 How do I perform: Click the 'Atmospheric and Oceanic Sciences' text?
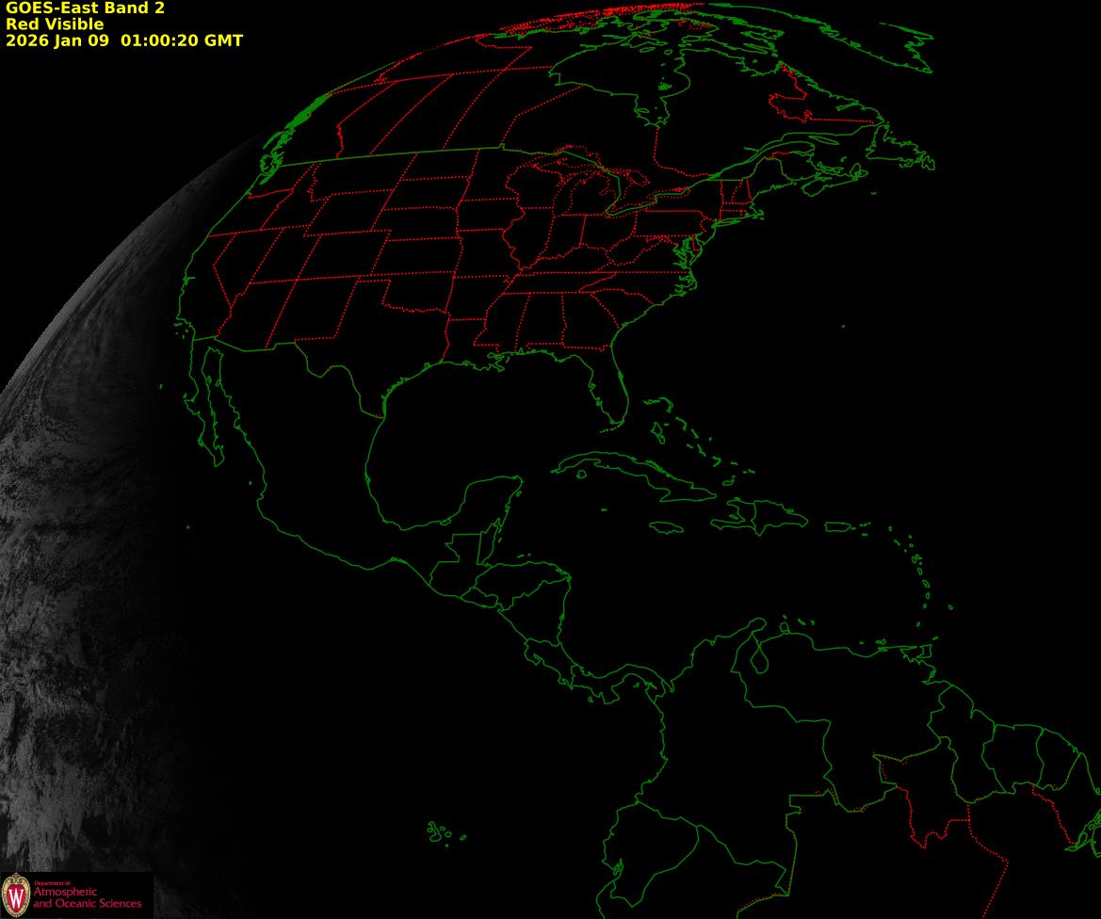(87, 897)
